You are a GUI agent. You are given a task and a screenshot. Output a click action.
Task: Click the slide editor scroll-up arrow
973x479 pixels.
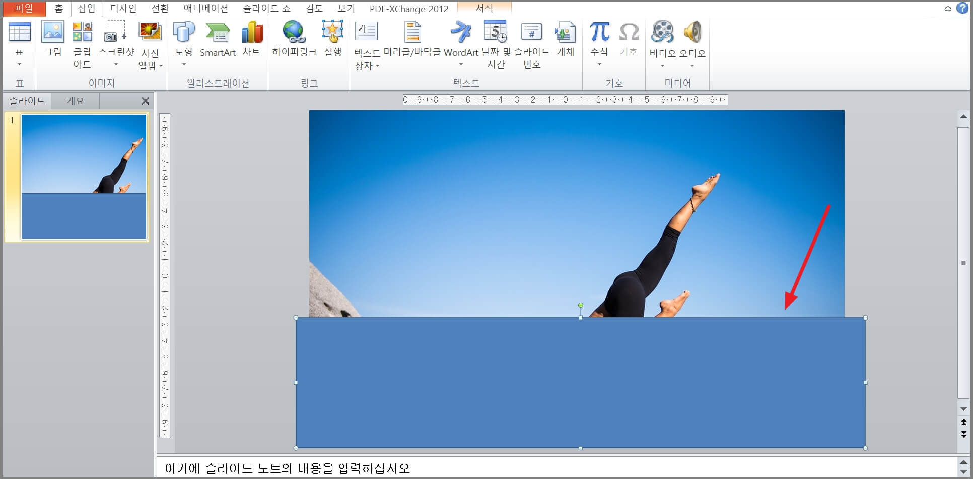click(963, 117)
